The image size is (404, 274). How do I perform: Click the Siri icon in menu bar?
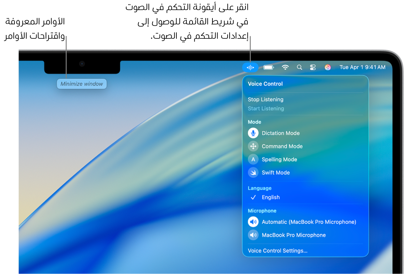[328, 67]
